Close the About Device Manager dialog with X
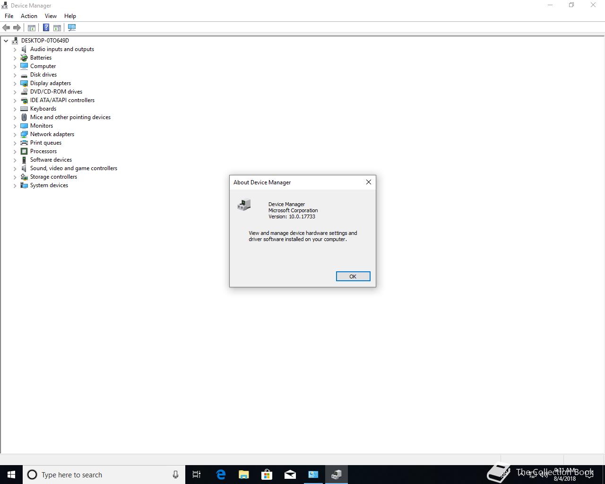The height and width of the screenshot is (484, 605). (x=369, y=182)
